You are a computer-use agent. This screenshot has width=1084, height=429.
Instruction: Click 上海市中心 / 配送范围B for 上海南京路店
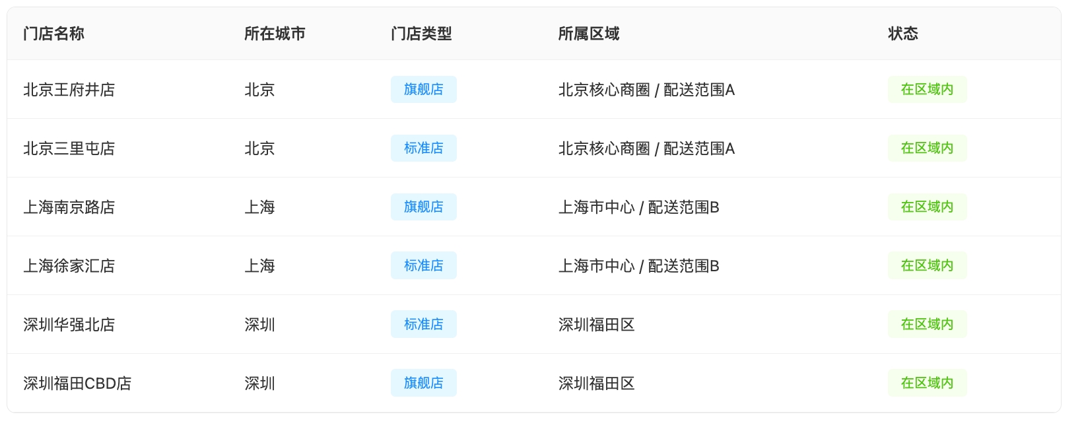tap(638, 207)
